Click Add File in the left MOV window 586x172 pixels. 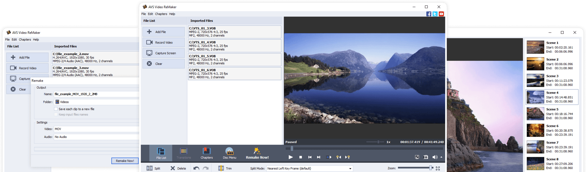coord(27,57)
